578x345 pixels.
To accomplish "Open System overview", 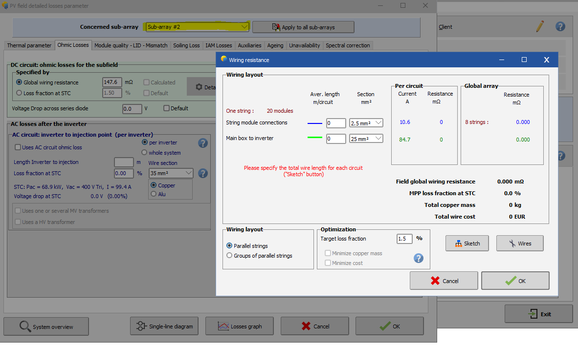I will point(46,326).
